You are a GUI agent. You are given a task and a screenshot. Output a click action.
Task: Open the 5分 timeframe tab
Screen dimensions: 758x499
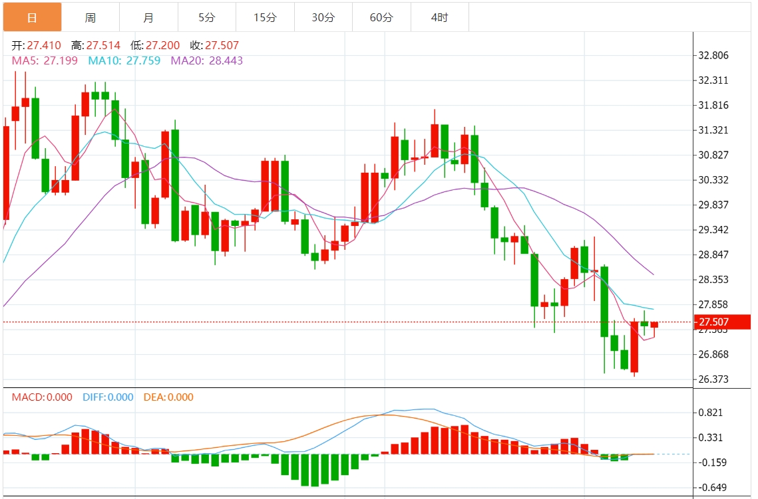[207, 17]
